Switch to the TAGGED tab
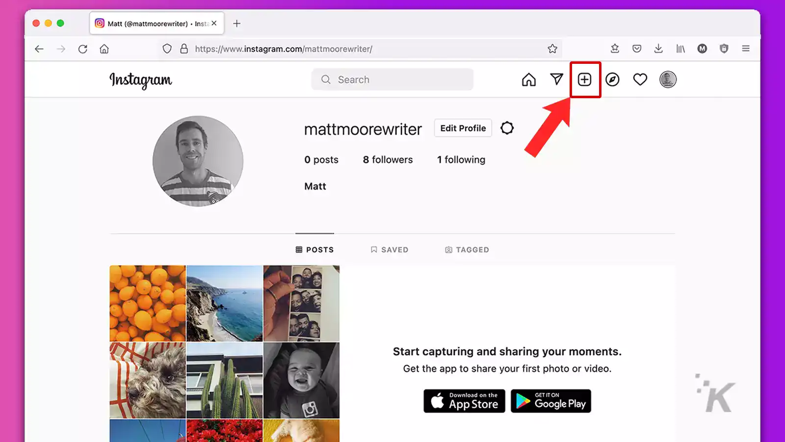Viewport: 785px width, 442px height. pyautogui.click(x=467, y=249)
